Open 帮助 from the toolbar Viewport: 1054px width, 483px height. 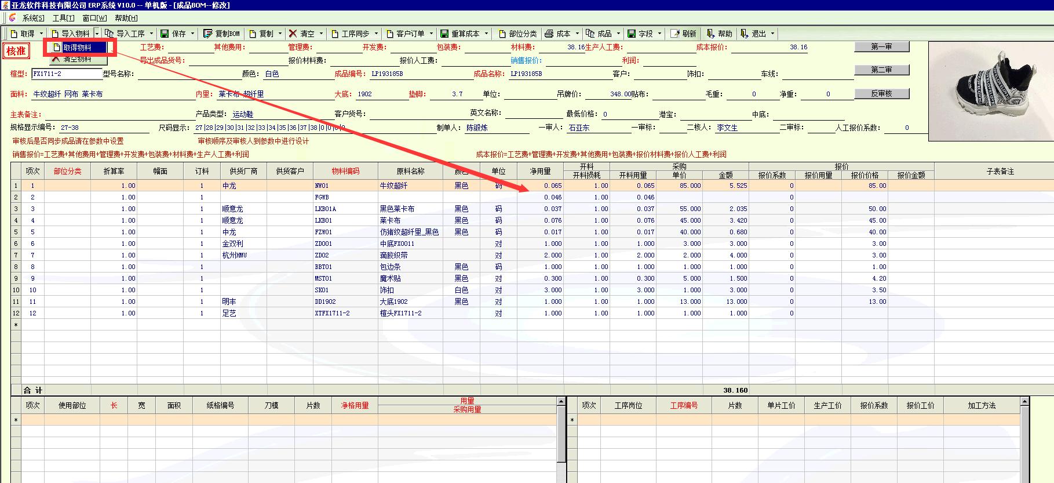[x=719, y=34]
